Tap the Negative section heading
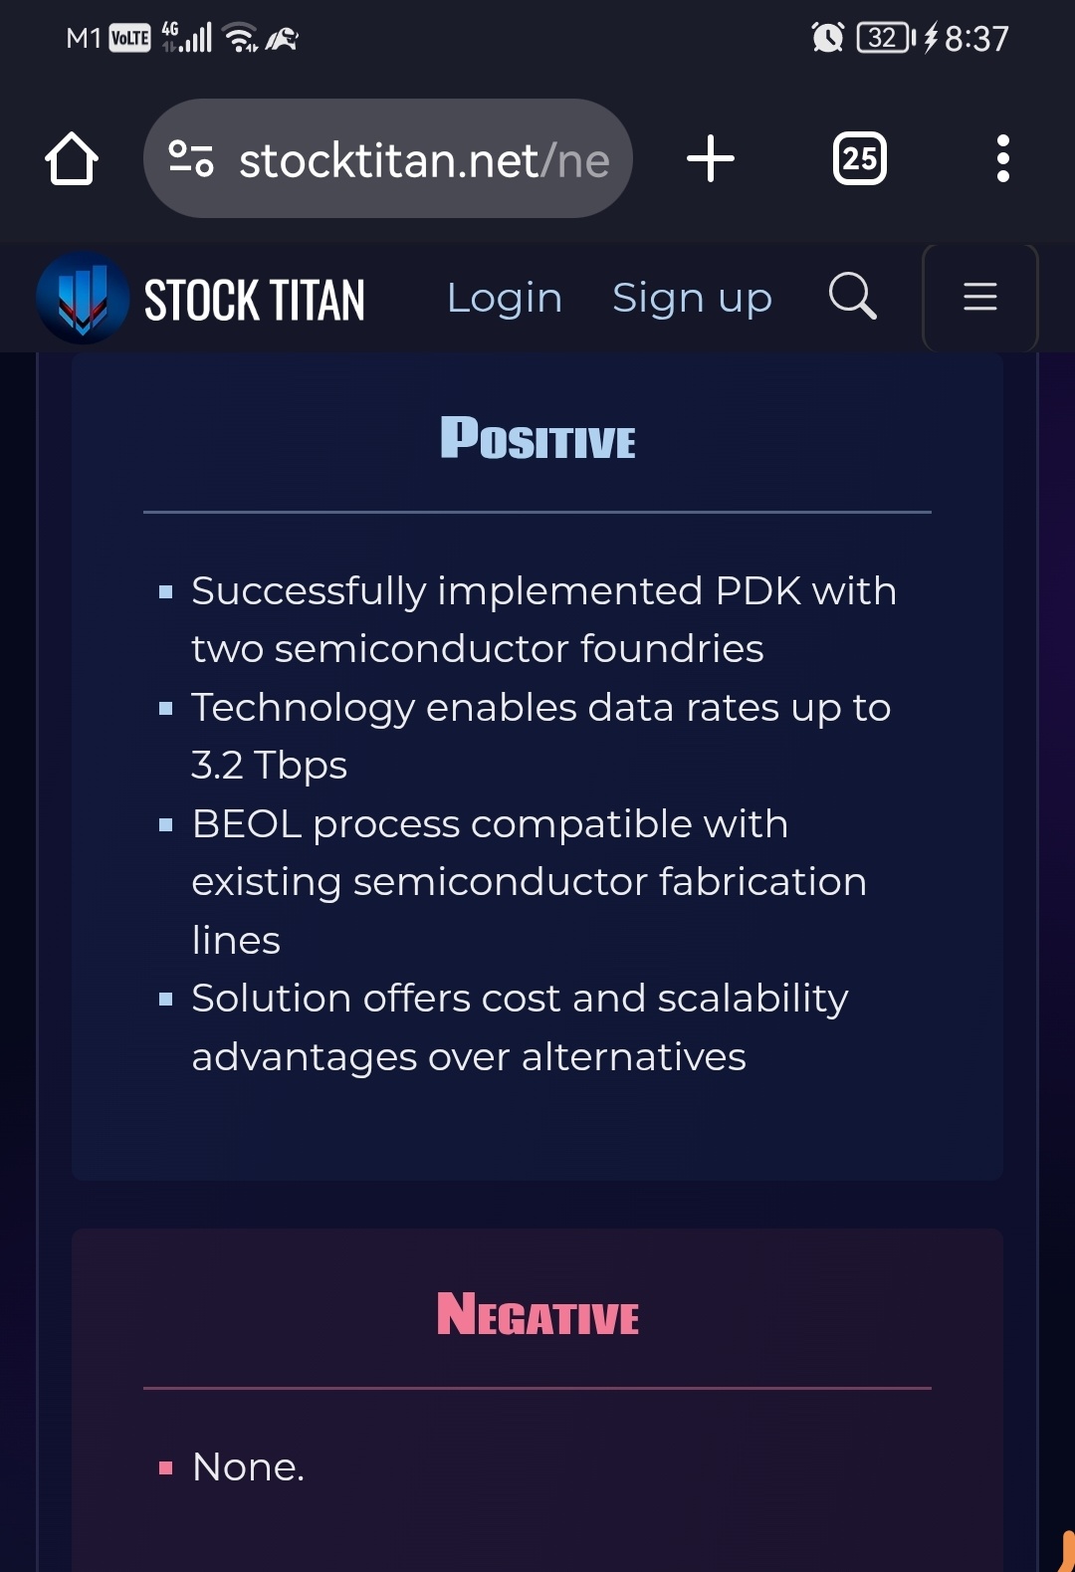Image resolution: width=1075 pixels, height=1572 pixels. click(537, 1314)
